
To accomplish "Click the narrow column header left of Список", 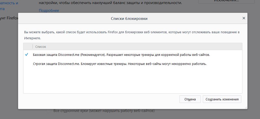I will (28, 47).
